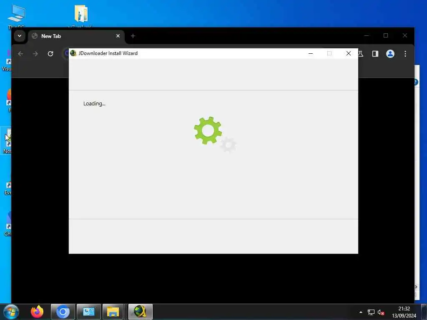Close the JDownloader Install Wizard
The width and height of the screenshot is (427, 320).
(x=349, y=53)
